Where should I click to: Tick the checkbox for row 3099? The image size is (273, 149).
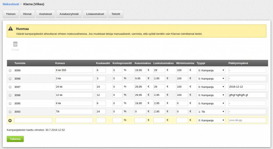(10, 70)
